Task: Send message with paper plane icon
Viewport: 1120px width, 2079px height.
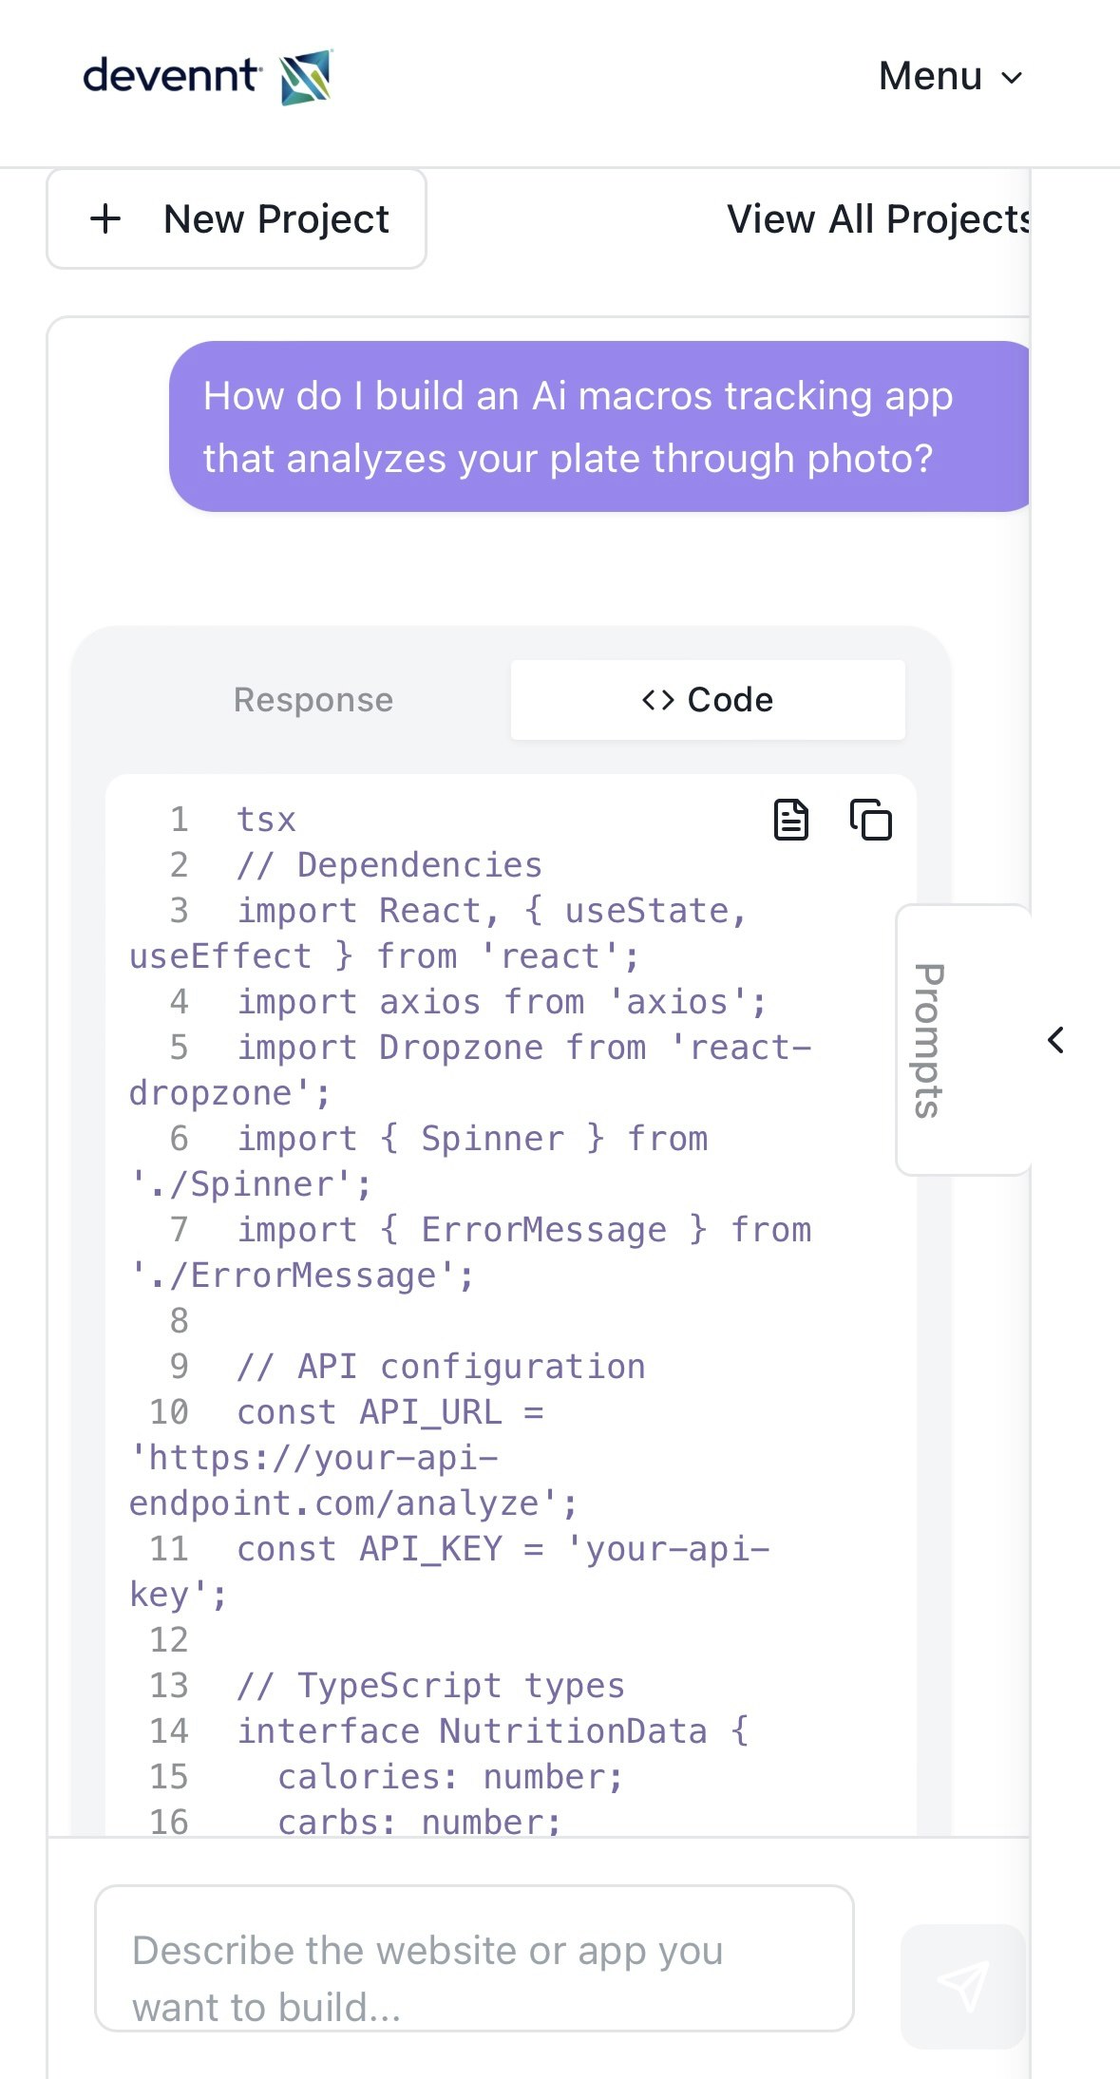Action: point(963,1986)
